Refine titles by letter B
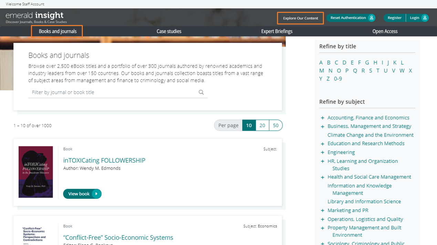The height and width of the screenshot is (245, 437). pyautogui.click(x=329, y=63)
